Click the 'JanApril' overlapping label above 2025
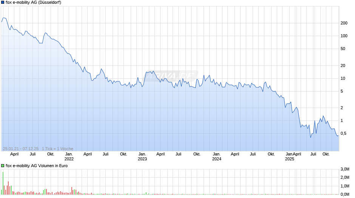The height and width of the screenshot is (198, 355). click(x=293, y=154)
